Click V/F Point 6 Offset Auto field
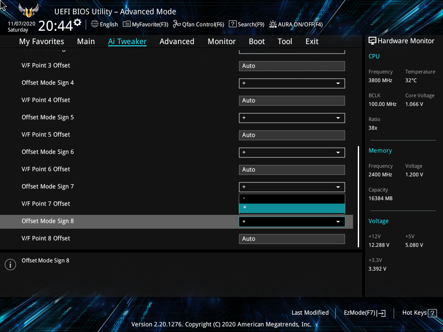Image resolution: width=443 pixels, height=332 pixels. point(292,169)
